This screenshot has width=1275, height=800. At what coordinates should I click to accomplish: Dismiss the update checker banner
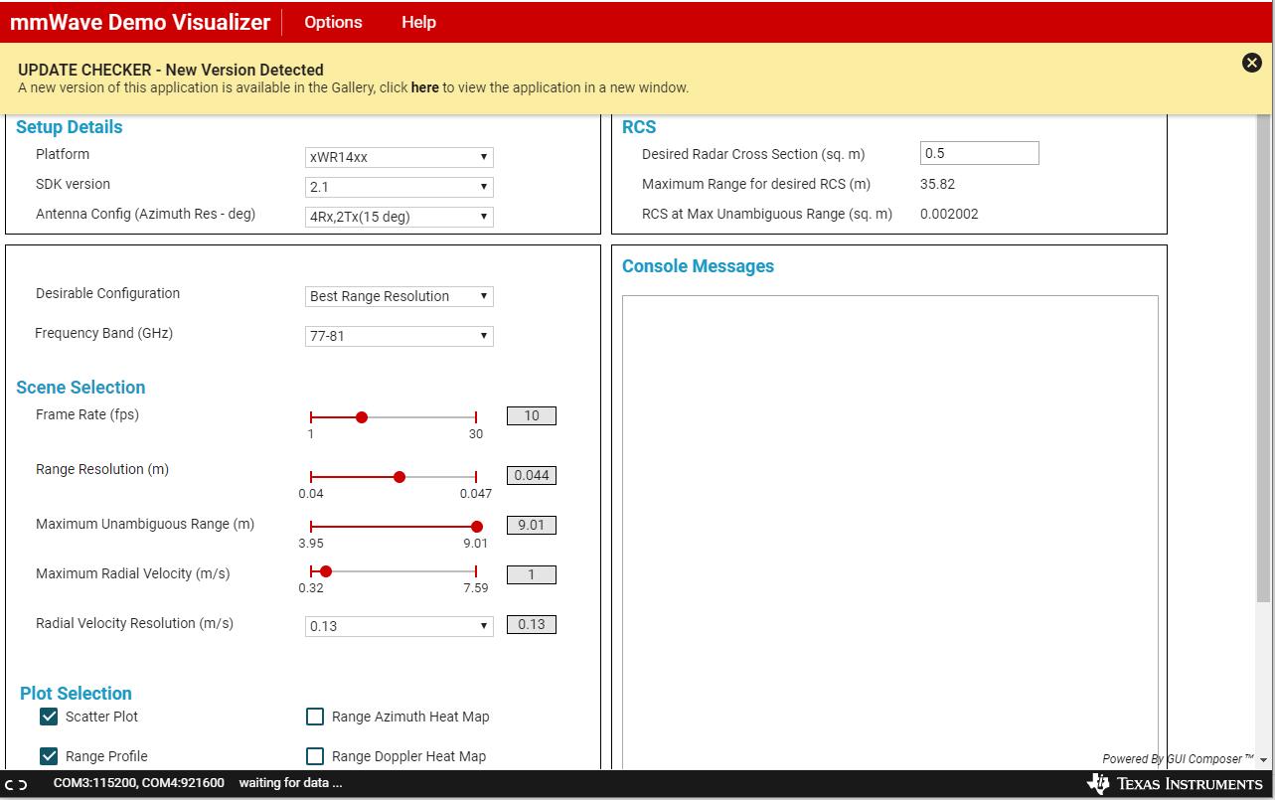1251,63
